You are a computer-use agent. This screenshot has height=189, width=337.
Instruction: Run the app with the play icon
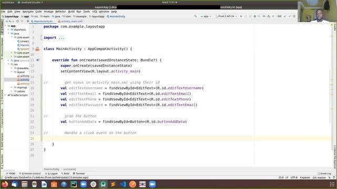[241, 16]
